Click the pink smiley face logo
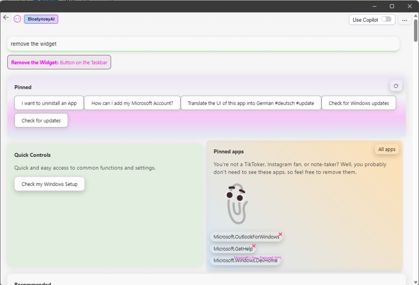419x285 pixels. pos(17,19)
